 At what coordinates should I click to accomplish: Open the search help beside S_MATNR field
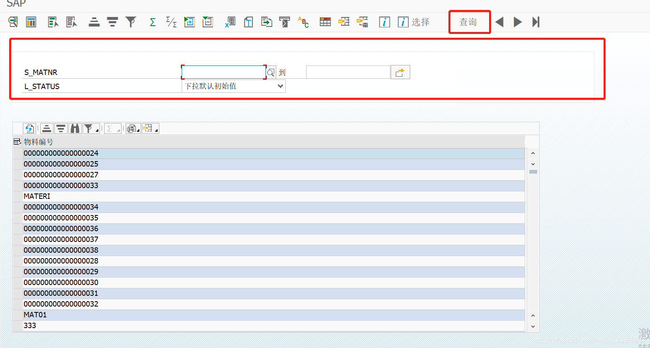pos(271,72)
